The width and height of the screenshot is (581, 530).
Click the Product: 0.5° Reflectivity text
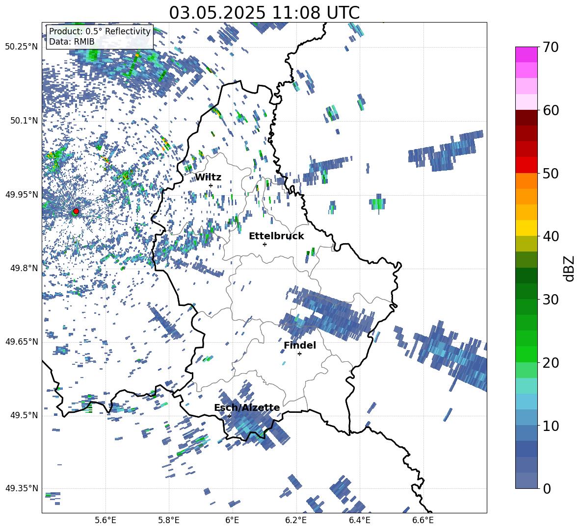coord(100,31)
